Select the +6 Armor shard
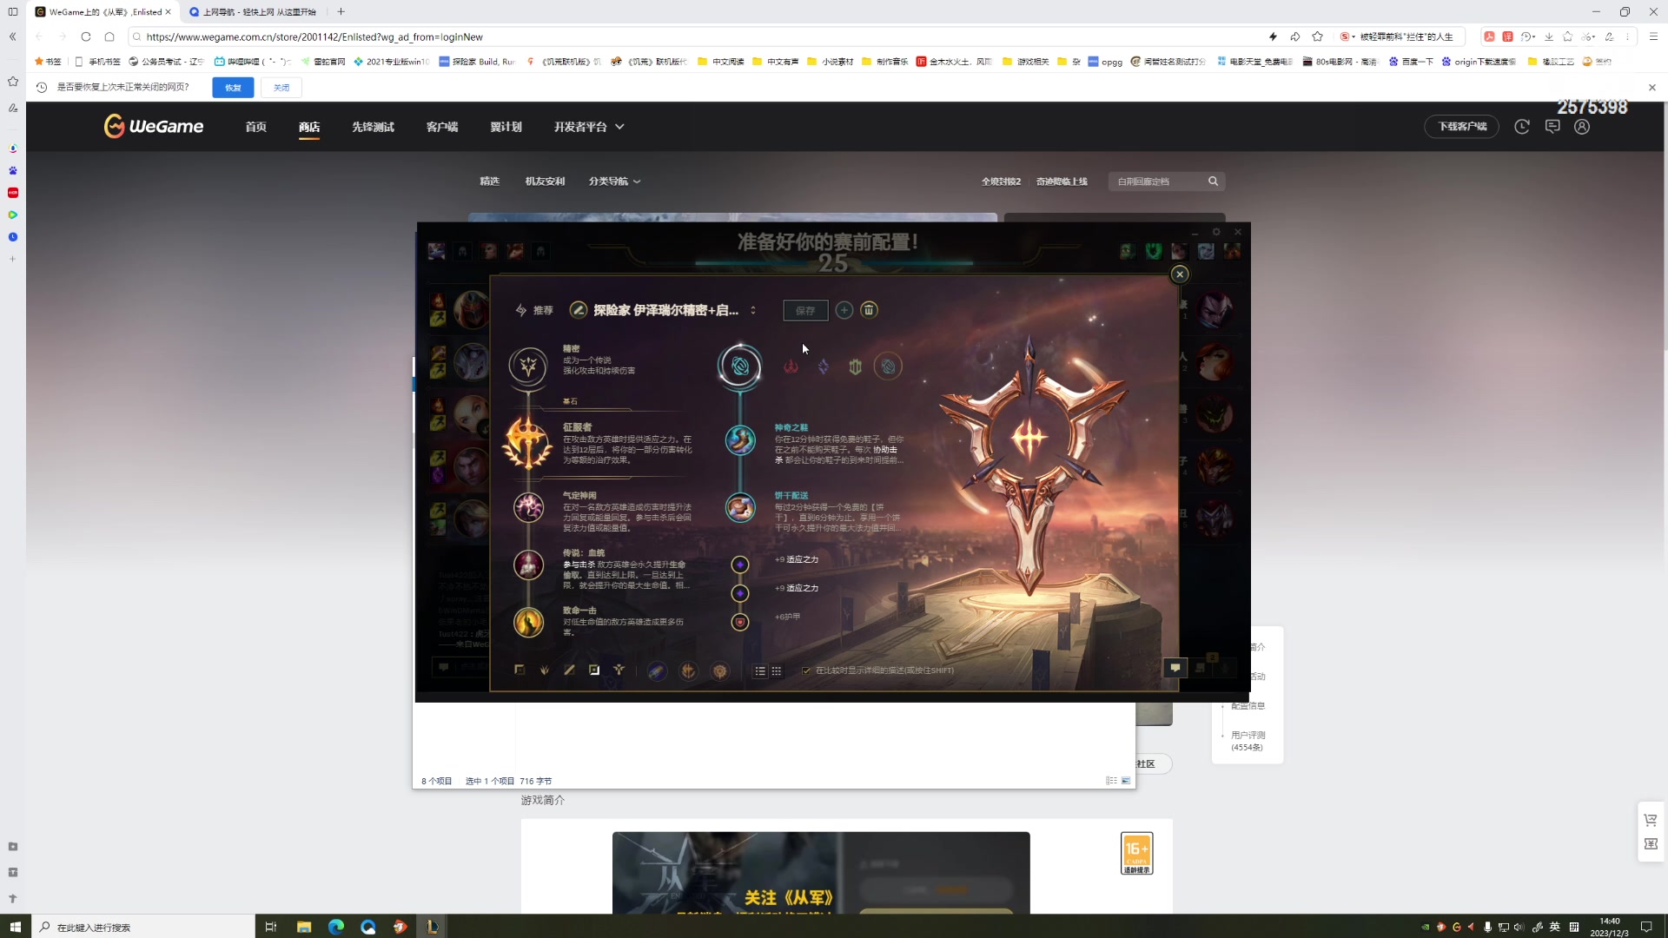 click(740, 622)
